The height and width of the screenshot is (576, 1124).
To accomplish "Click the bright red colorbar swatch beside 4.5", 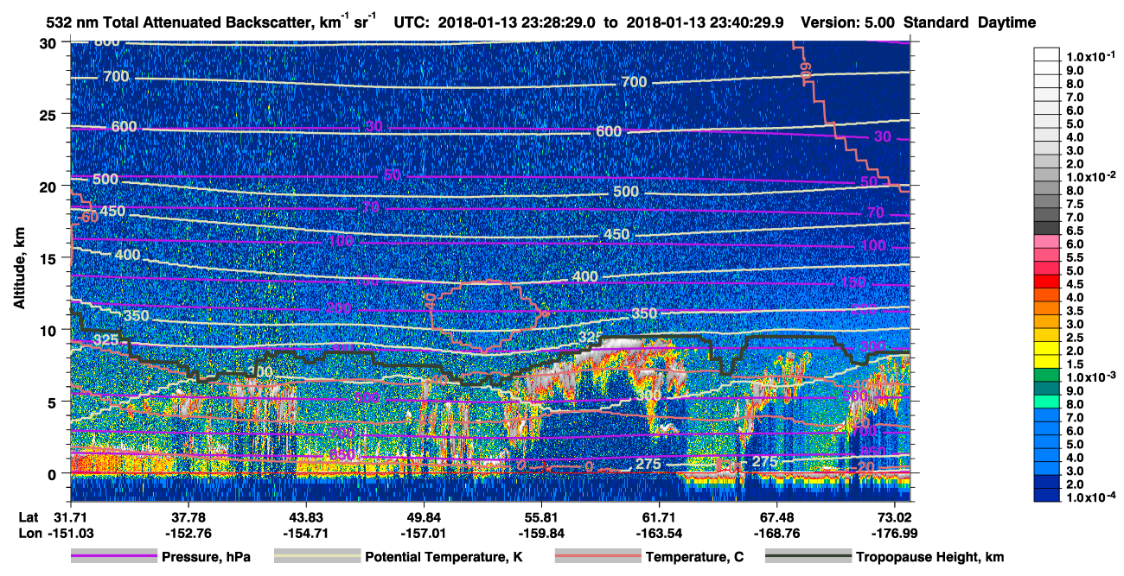I will click(1046, 281).
